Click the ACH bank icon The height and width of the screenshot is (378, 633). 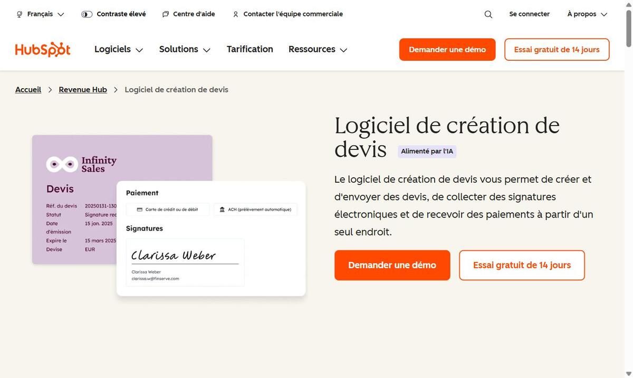coord(223,210)
